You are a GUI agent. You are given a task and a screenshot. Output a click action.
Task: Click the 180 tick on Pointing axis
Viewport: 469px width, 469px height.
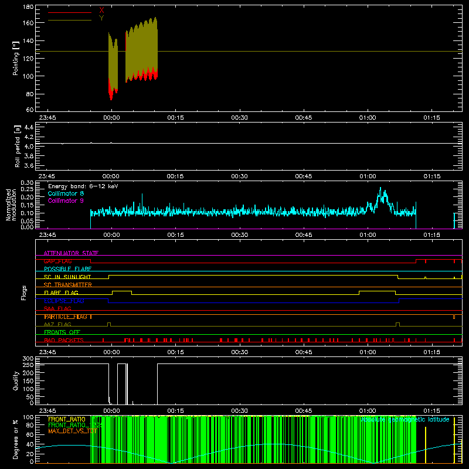pos(28,7)
